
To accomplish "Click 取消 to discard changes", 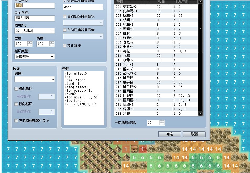I will click(194, 134).
